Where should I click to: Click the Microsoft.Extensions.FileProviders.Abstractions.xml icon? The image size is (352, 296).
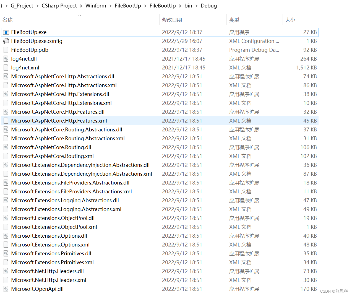(x=6, y=192)
